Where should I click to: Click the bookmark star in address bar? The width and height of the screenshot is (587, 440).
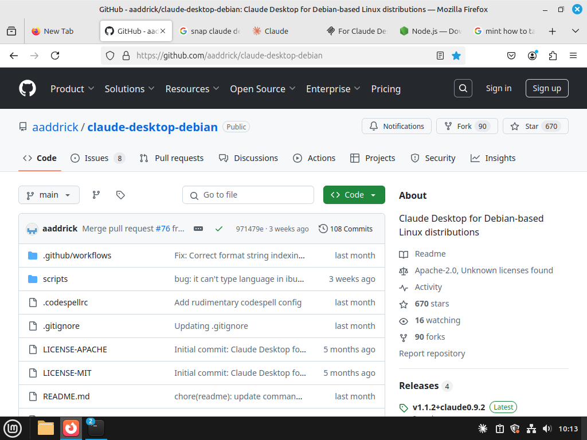pyautogui.click(x=456, y=56)
